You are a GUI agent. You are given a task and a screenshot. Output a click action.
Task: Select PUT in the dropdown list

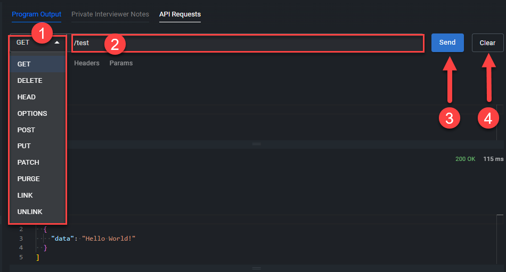24,146
